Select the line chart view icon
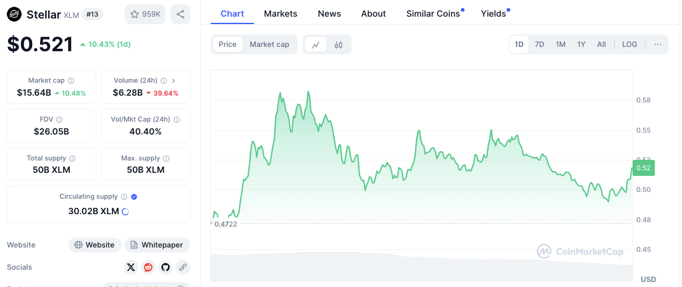 316,44
